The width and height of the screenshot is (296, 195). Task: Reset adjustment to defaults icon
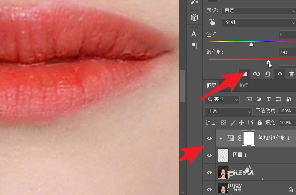point(268,74)
